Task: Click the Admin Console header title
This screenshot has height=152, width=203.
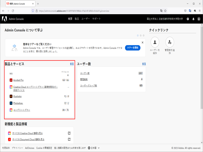Action: pos(16,19)
